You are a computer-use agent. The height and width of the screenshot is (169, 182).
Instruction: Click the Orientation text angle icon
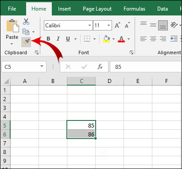pyautogui.click(x=174, y=25)
